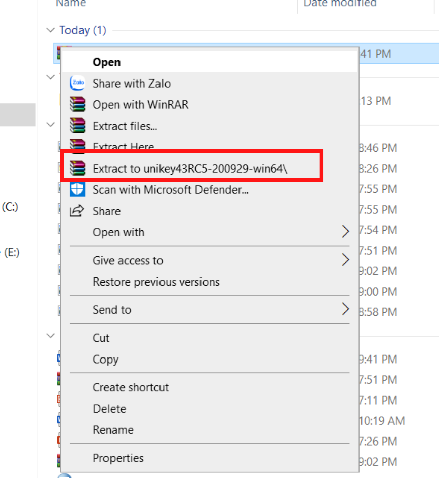The width and height of the screenshot is (439, 478).
Task: Click the 8:58 PM date cell
Action: (378, 312)
